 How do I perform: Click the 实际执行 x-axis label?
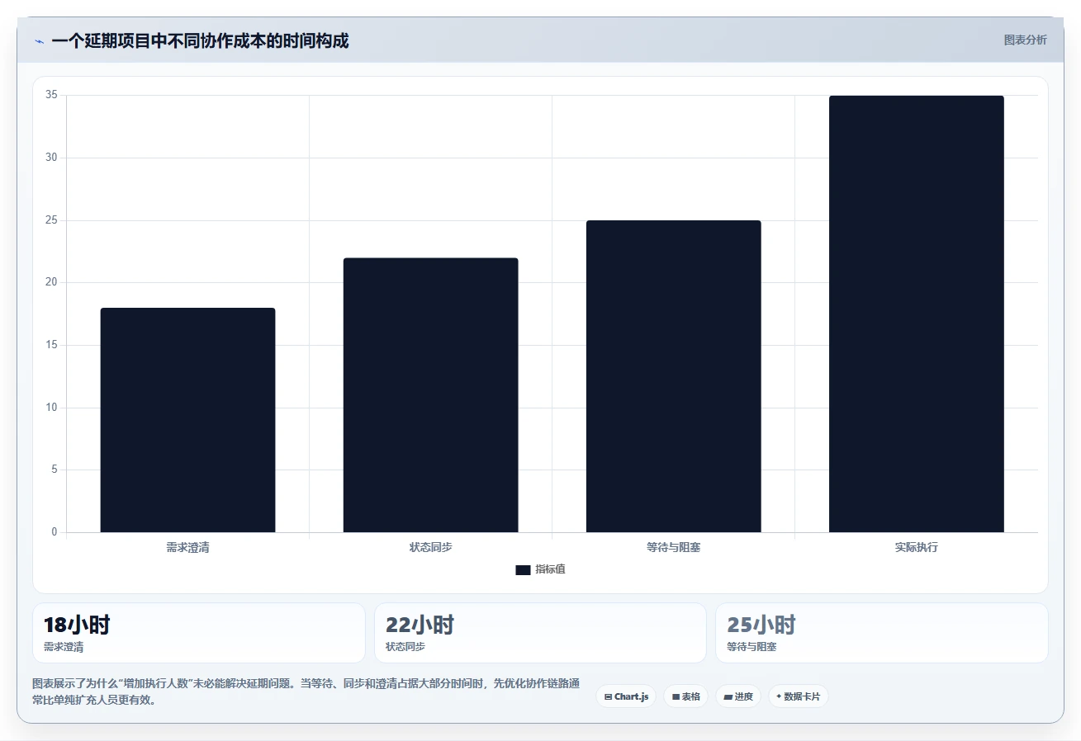point(916,547)
